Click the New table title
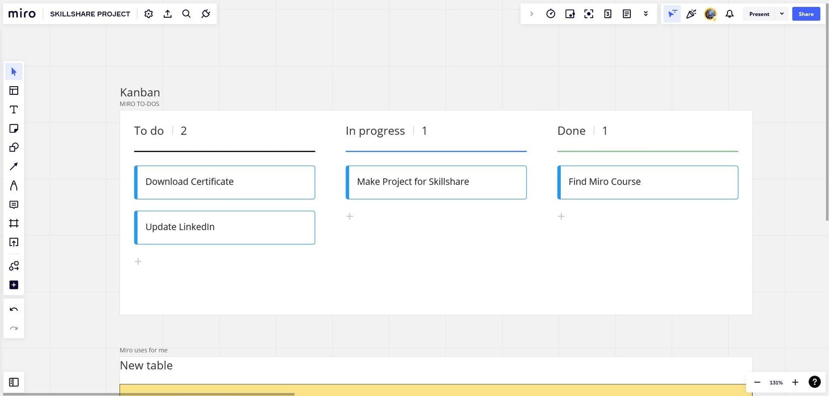 tap(146, 365)
